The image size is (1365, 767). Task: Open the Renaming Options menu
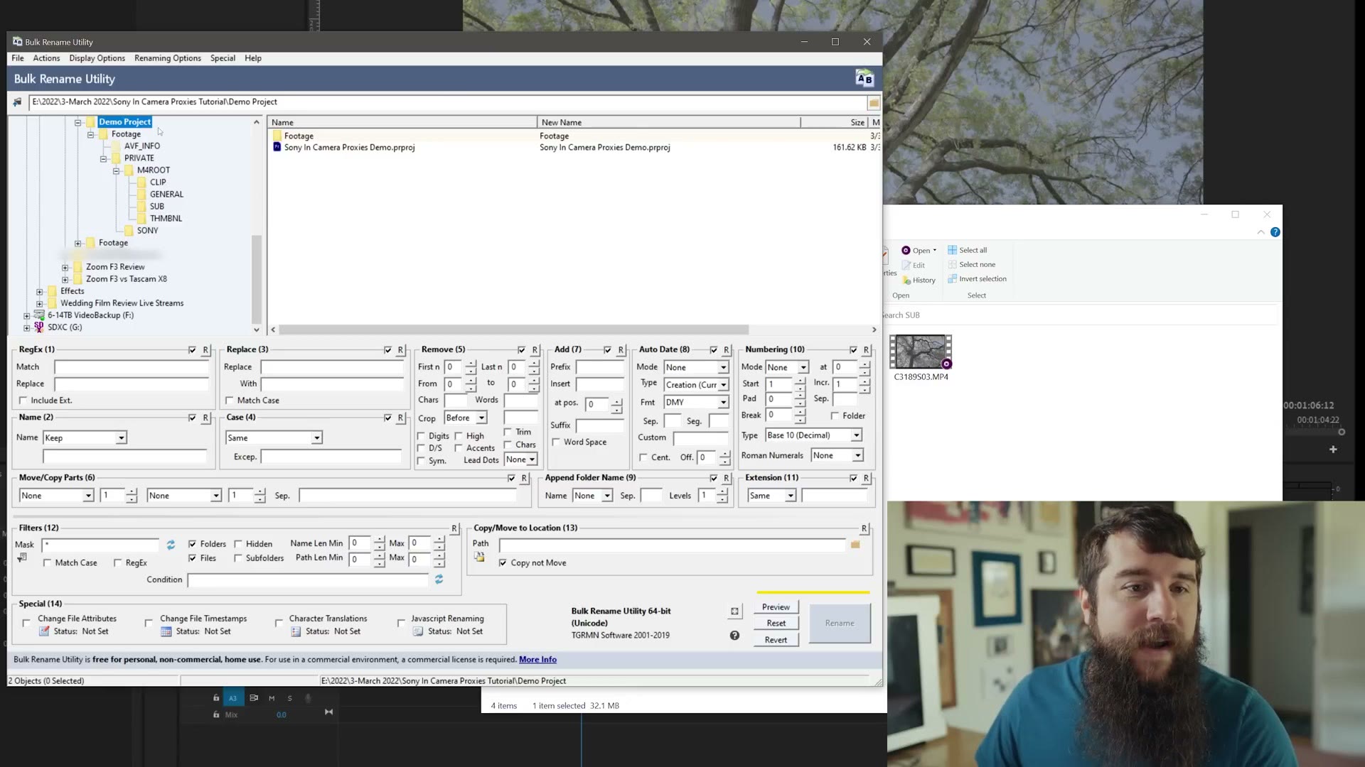click(x=168, y=58)
